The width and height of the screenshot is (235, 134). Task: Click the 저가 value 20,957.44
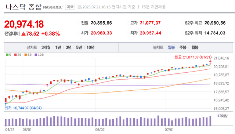pos(151,33)
